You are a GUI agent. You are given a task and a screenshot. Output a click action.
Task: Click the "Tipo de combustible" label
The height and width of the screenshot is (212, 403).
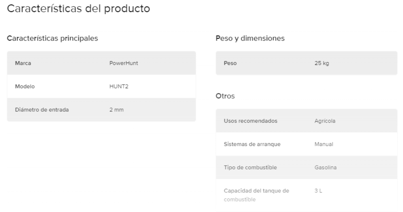pyautogui.click(x=250, y=167)
